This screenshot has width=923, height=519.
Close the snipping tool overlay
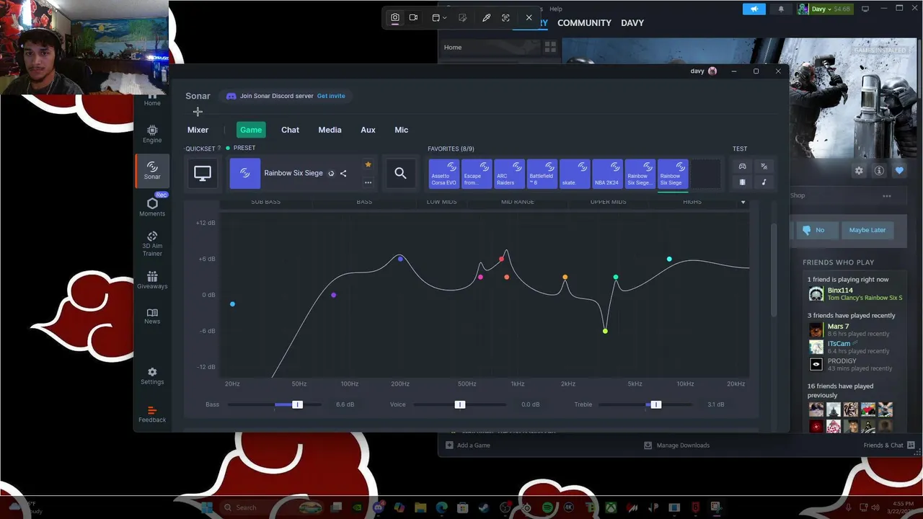coord(529,17)
